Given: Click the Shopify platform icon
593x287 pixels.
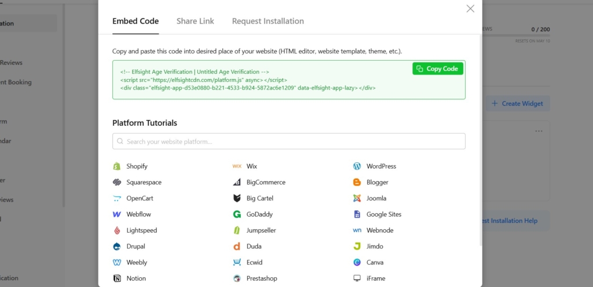Looking at the screenshot, I should 116,166.
